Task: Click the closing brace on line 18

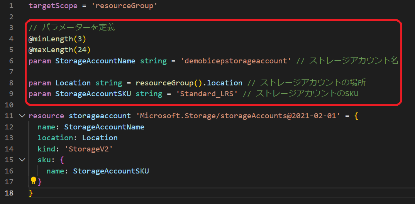Action: (31, 193)
